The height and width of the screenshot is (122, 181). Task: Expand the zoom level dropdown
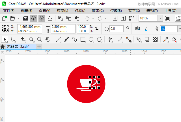(x=160, y=18)
